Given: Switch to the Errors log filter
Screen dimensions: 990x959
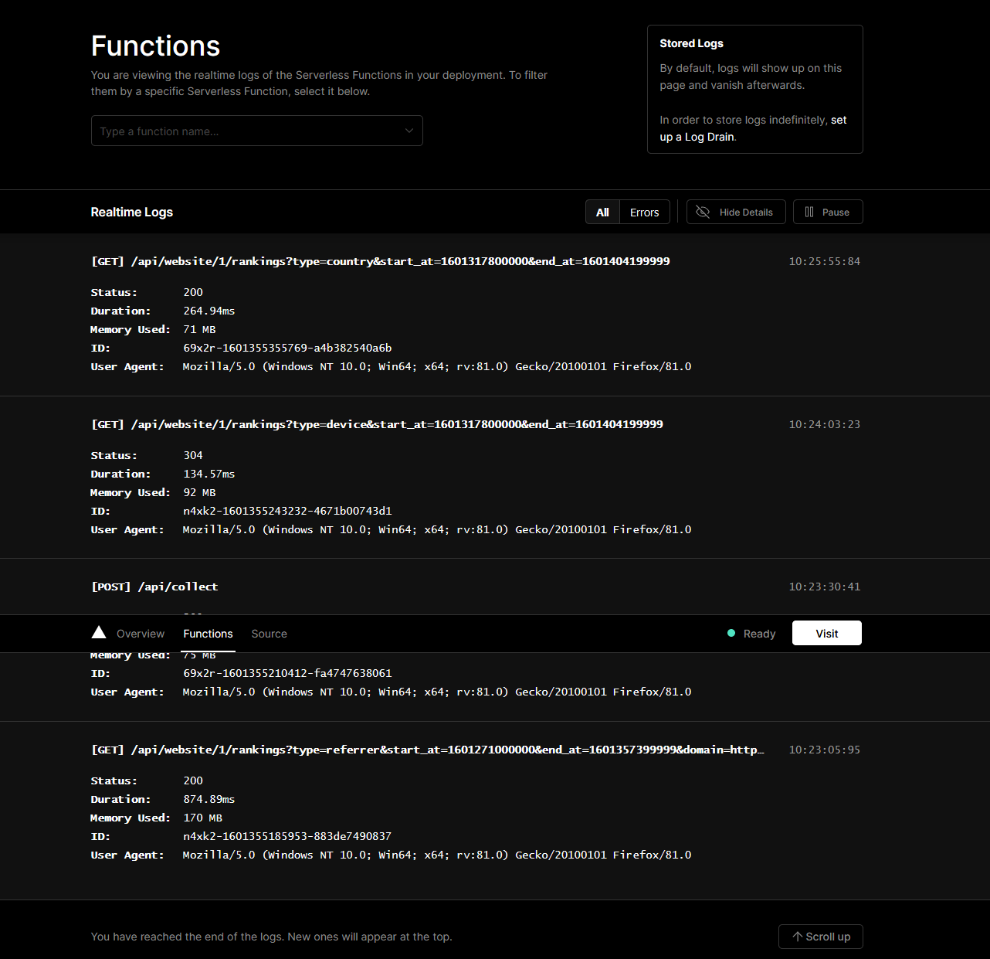Looking at the screenshot, I should pyautogui.click(x=644, y=212).
